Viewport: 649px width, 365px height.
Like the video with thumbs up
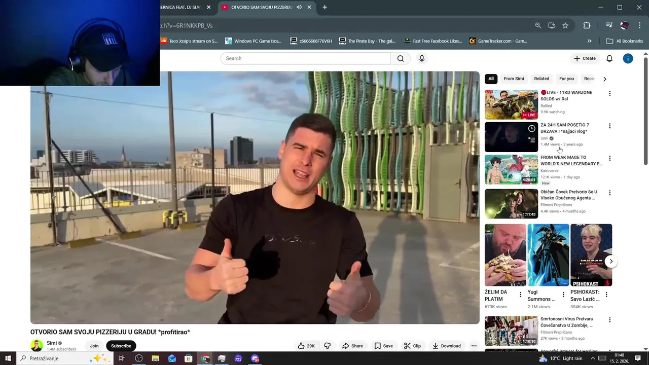tap(307, 346)
